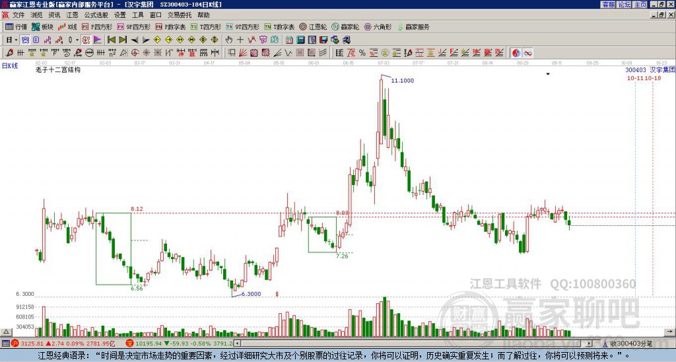This screenshot has width=676, height=362.
Task: Select the parallel lines drawing tool
Action: 322,53
